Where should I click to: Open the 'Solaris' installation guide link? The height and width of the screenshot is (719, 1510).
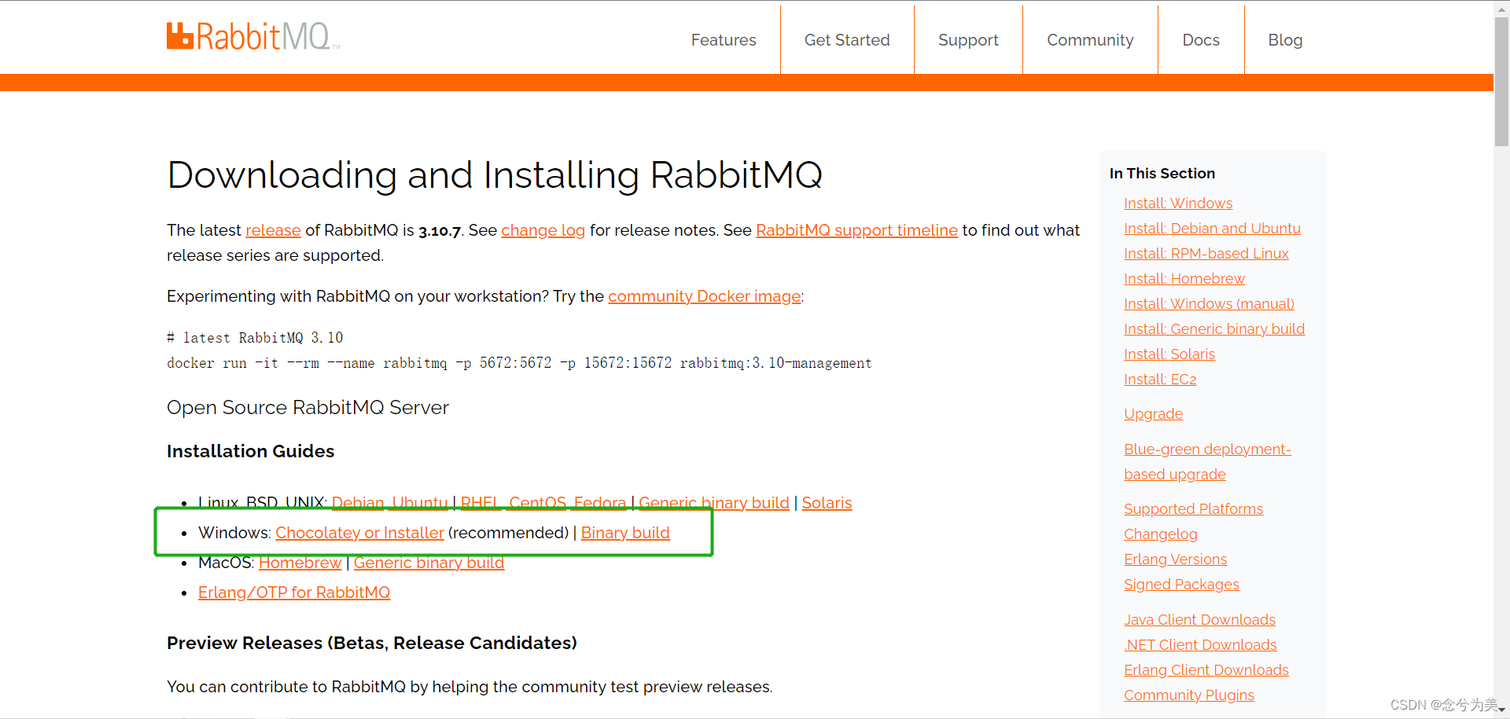tap(827, 503)
